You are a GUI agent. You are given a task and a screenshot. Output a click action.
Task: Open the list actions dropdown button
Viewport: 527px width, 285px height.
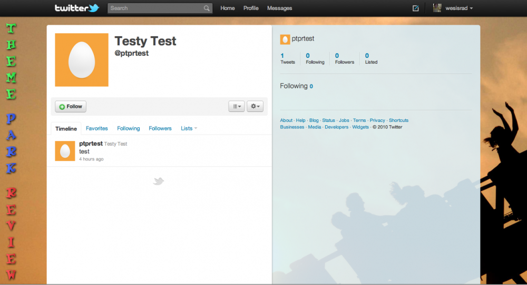(x=237, y=106)
